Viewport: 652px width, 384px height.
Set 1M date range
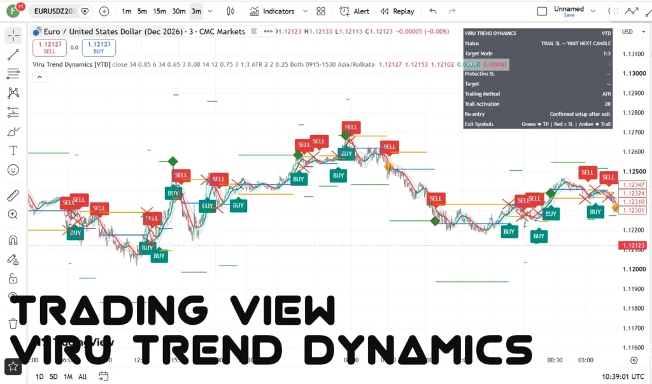click(68, 376)
